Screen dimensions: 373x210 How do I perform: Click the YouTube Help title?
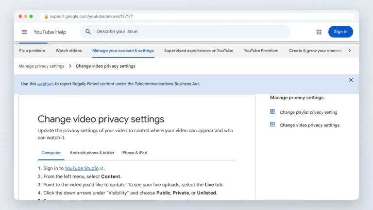[x=50, y=32]
